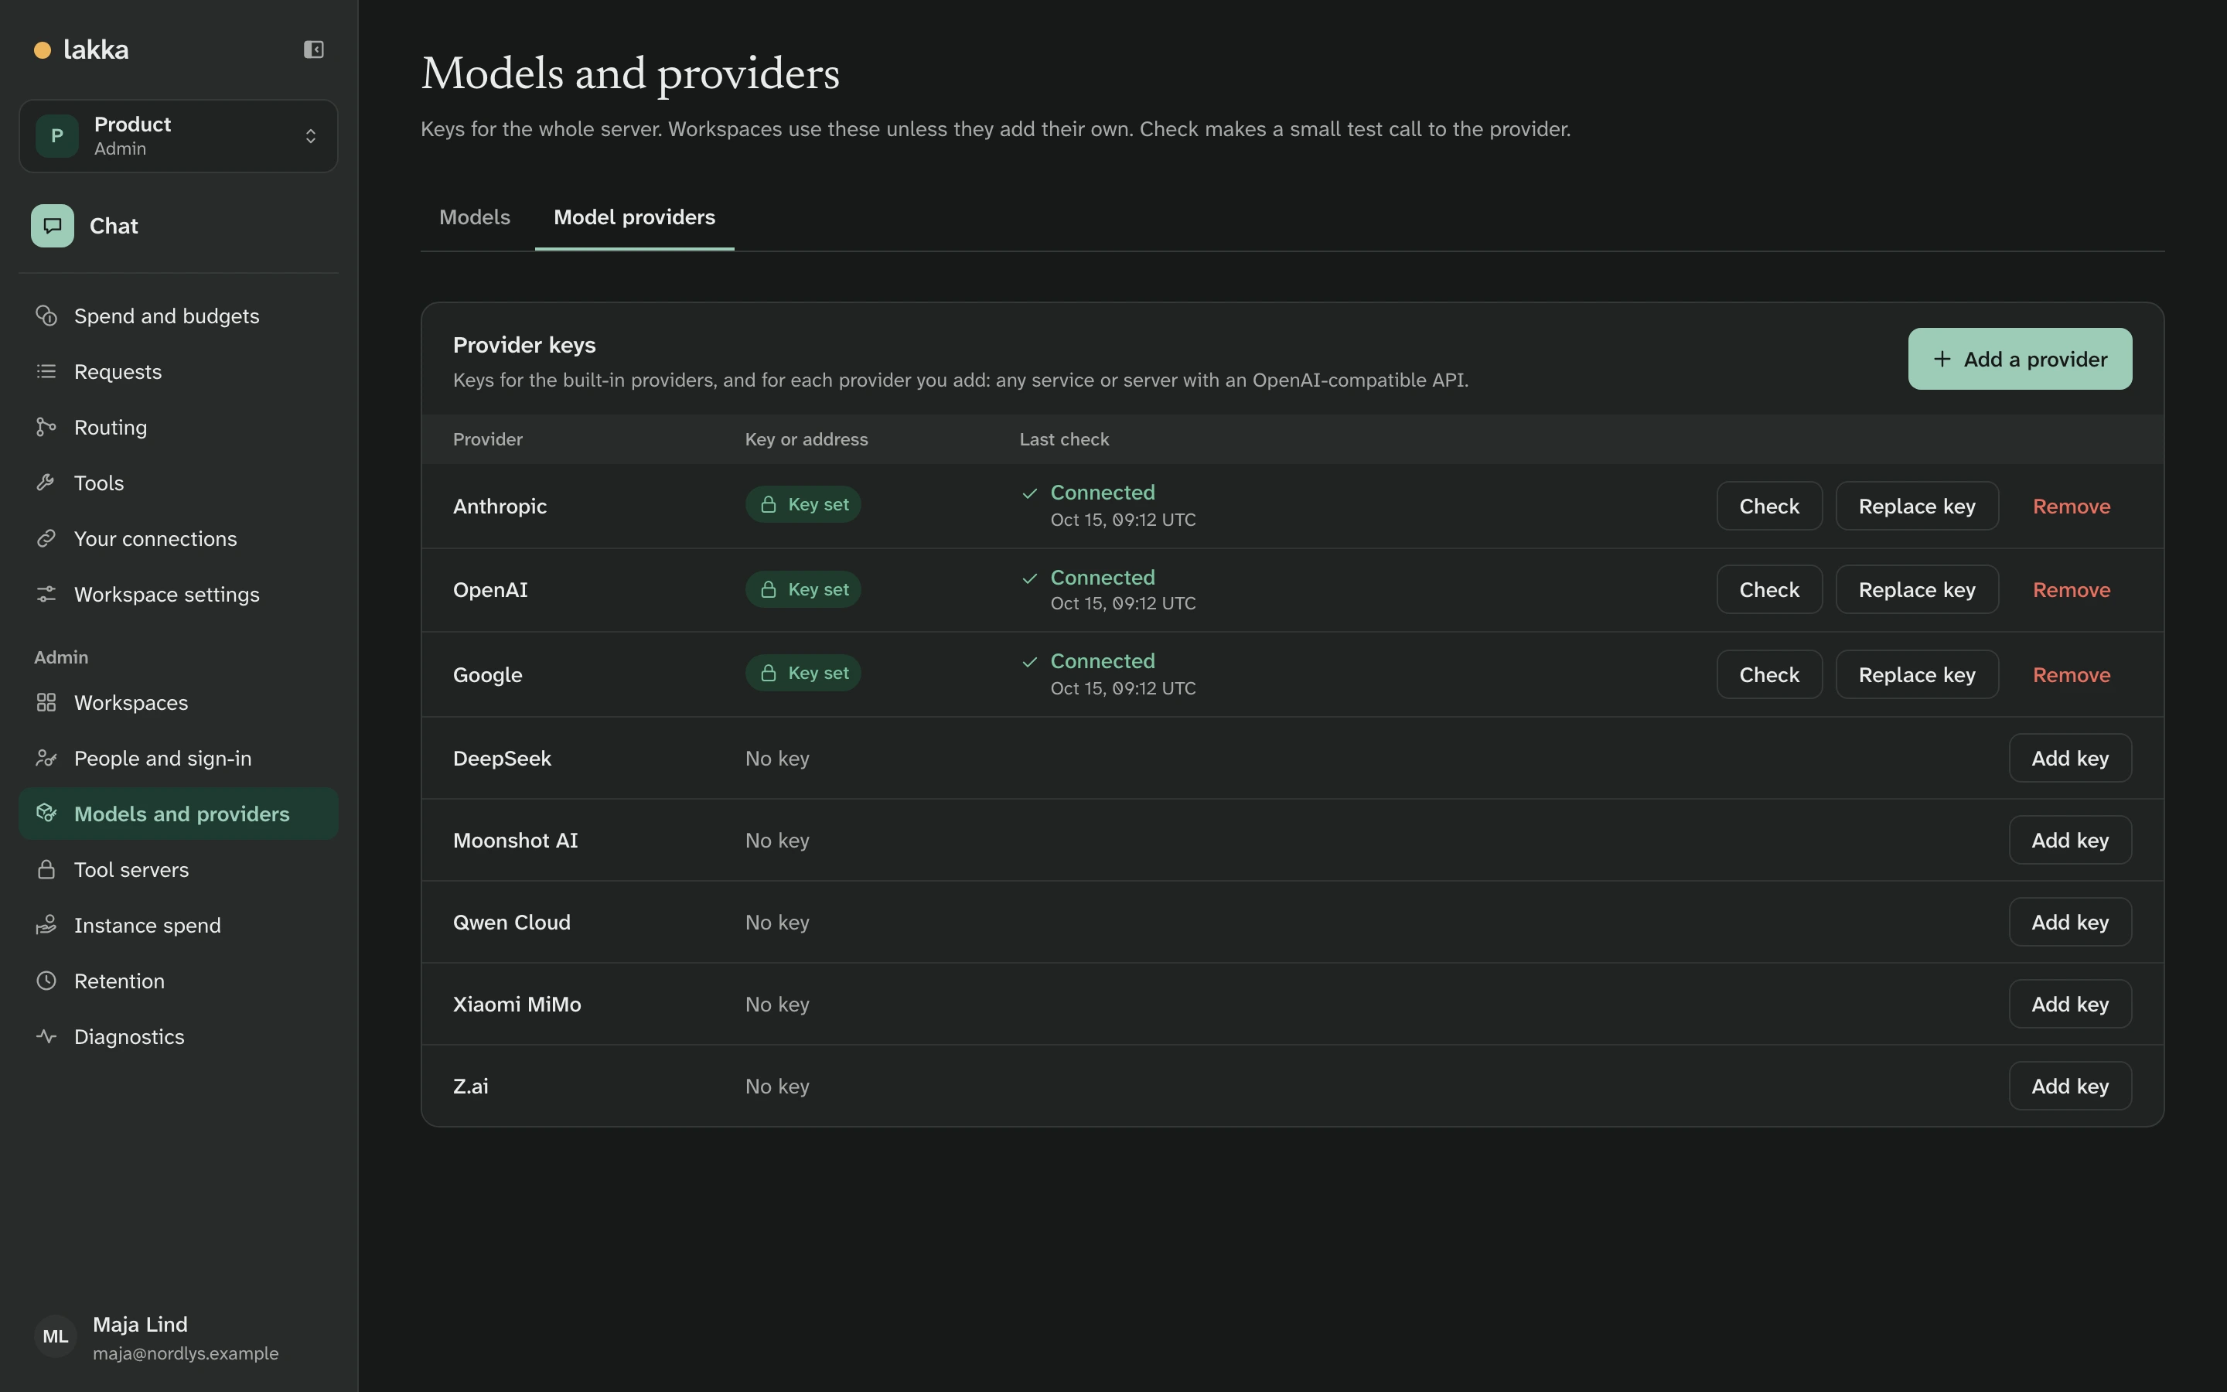Click the lock icon in Anthropic's Key set badge
The image size is (2227, 1392).
(x=769, y=504)
